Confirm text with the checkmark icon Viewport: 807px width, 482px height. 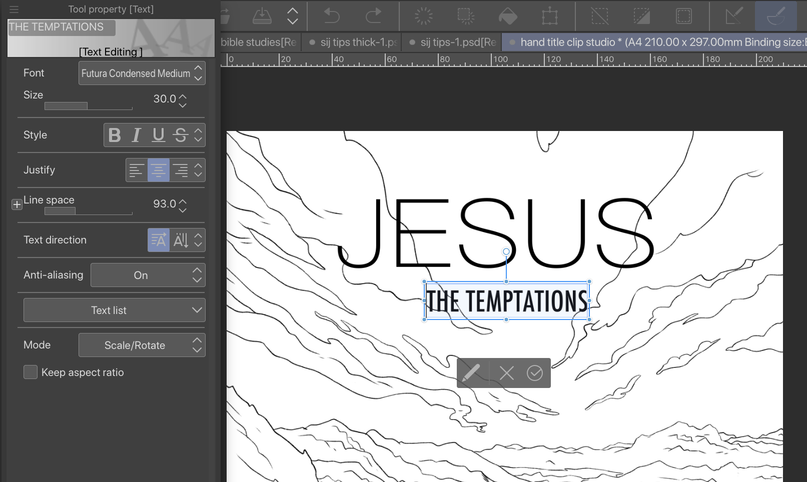534,373
